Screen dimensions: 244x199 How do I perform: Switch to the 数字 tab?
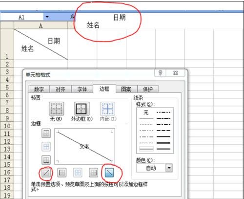point(39,89)
